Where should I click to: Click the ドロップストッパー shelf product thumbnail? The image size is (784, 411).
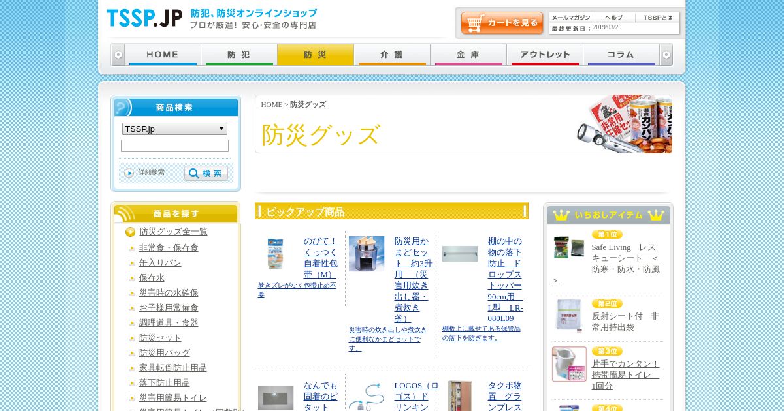click(460, 254)
